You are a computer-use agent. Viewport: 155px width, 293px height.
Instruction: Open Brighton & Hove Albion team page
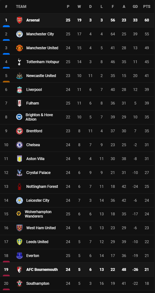(39, 117)
